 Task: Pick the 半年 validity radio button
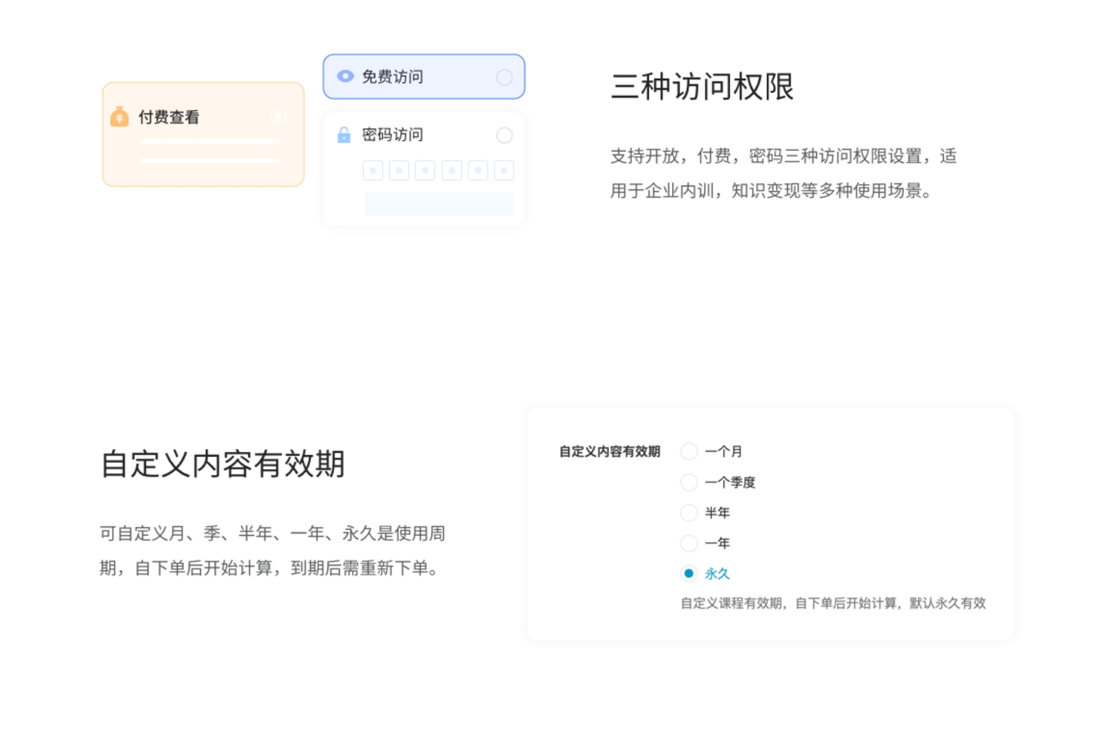689,513
